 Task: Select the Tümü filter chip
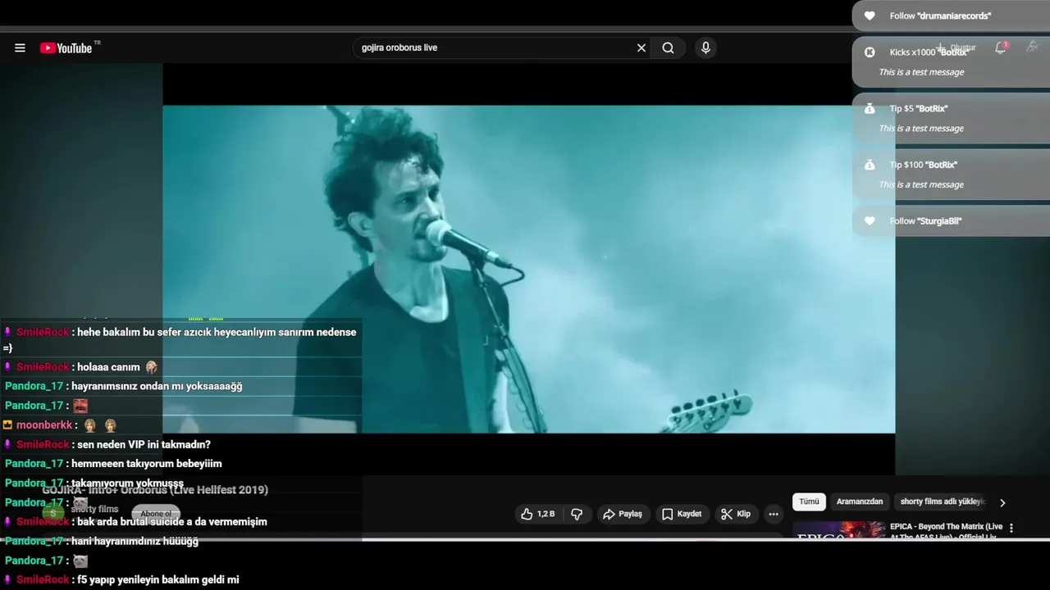(x=809, y=501)
